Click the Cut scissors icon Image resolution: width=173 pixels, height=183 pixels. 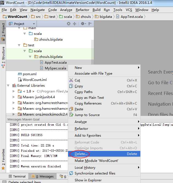71,80
